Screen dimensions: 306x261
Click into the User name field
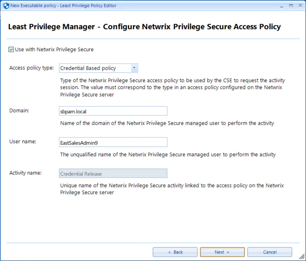click(113, 142)
